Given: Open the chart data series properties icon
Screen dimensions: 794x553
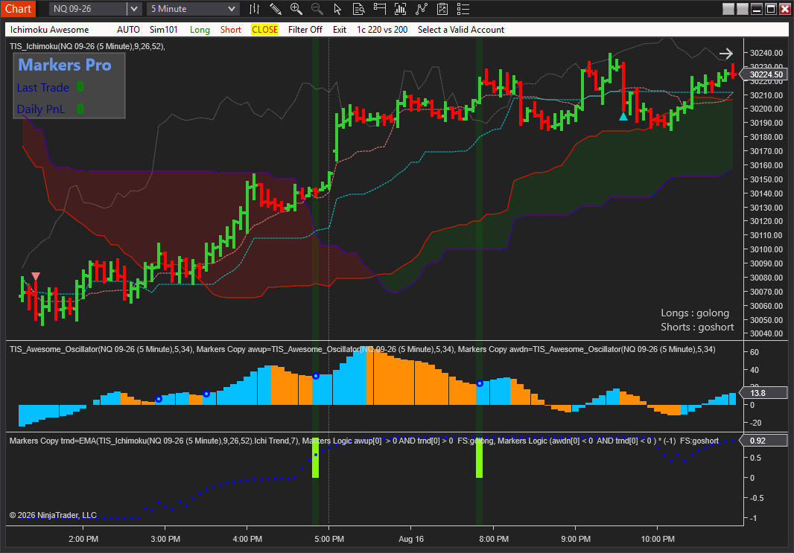Looking at the screenshot, I should pos(442,9).
